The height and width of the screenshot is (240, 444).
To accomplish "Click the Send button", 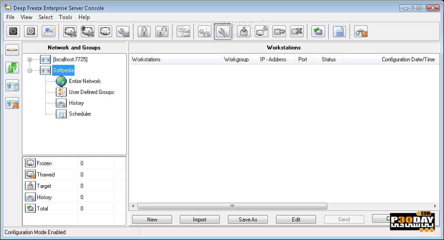I will click(344, 219).
